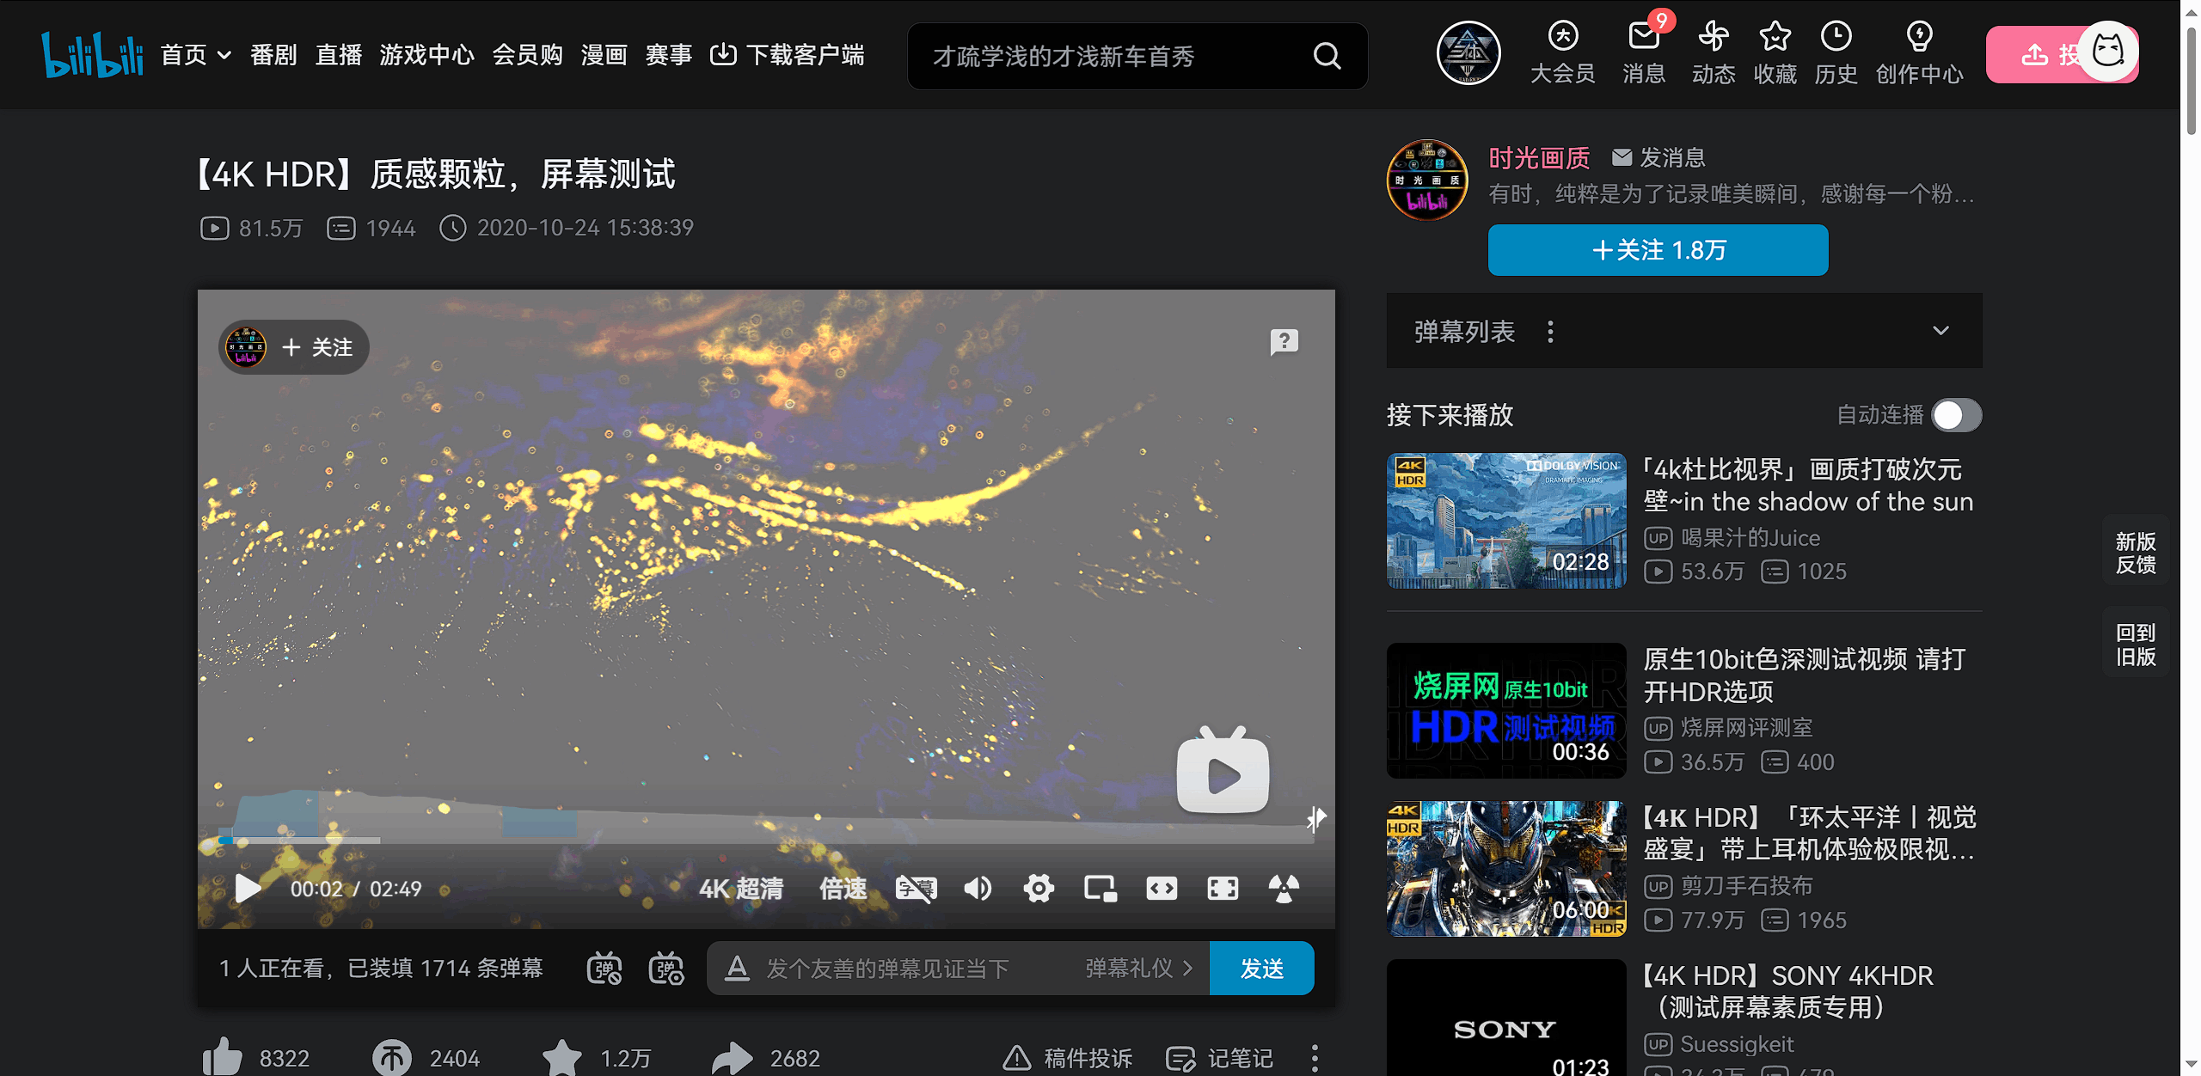Image resolution: width=2201 pixels, height=1076 pixels.
Task: Open 番剧 in the top navigation
Action: click(273, 56)
